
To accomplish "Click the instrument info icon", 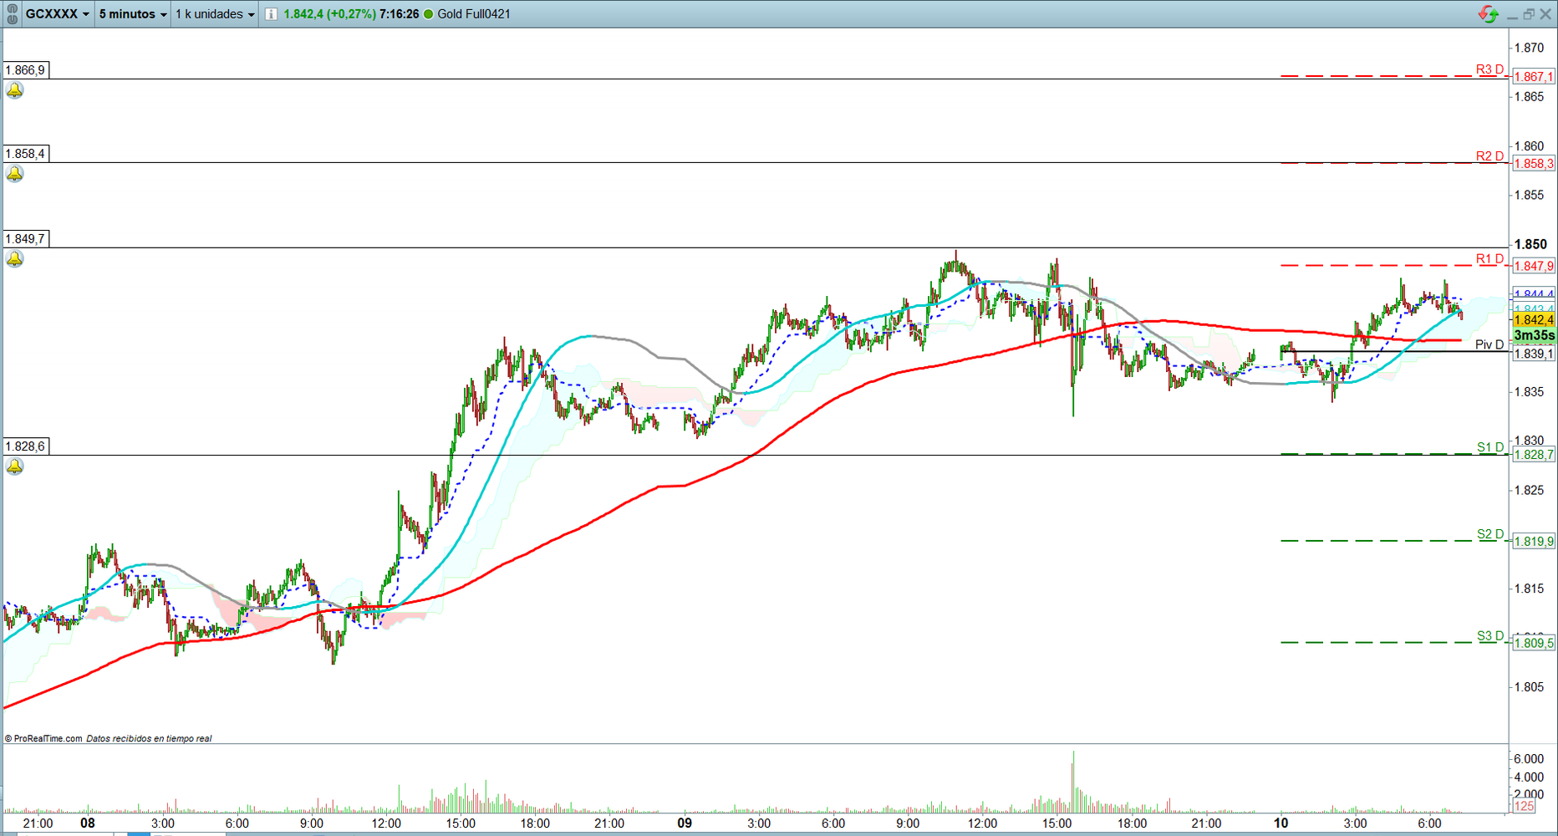I will pyautogui.click(x=271, y=14).
